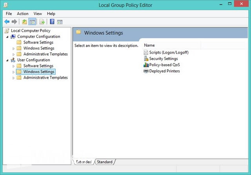Click folder icon of Administrative Templates under User Configuration
The width and height of the screenshot is (251, 175).
tap(19, 78)
